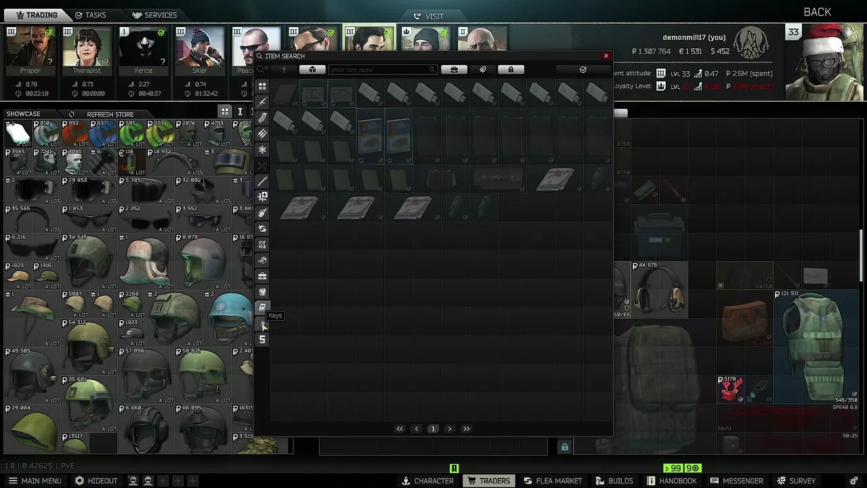Select the melee blade category icon
Screen dimensions: 867x488
(x=262, y=181)
